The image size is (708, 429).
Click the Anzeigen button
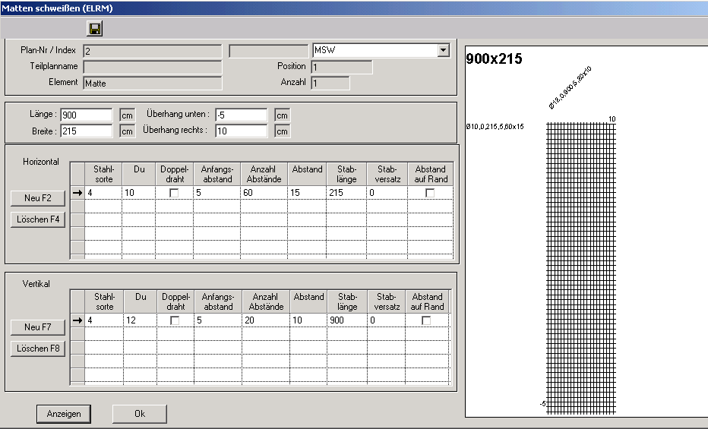click(64, 414)
